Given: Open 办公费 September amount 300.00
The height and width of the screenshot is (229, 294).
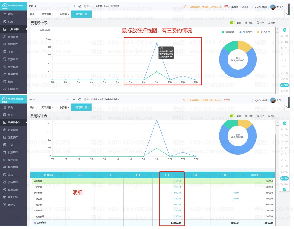Looking at the screenshot, I should [x=177, y=198].
